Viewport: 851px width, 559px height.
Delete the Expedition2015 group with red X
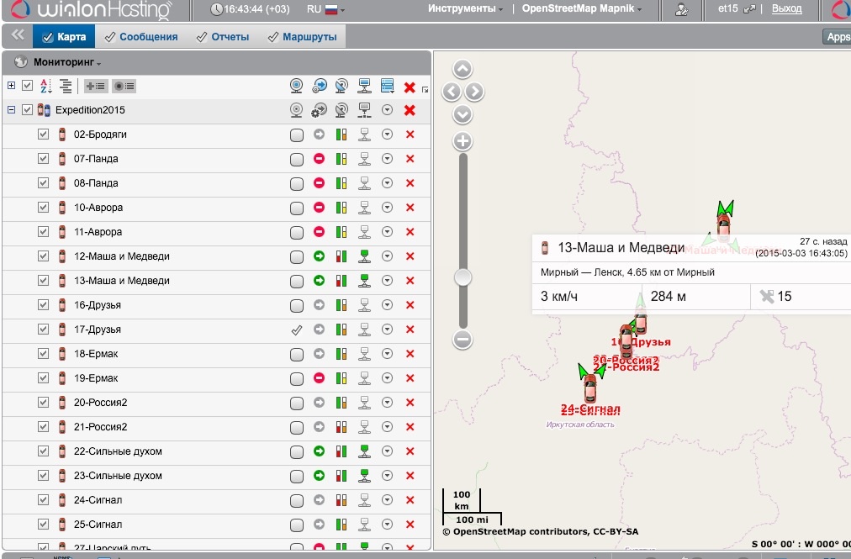(x=410, y=110)
